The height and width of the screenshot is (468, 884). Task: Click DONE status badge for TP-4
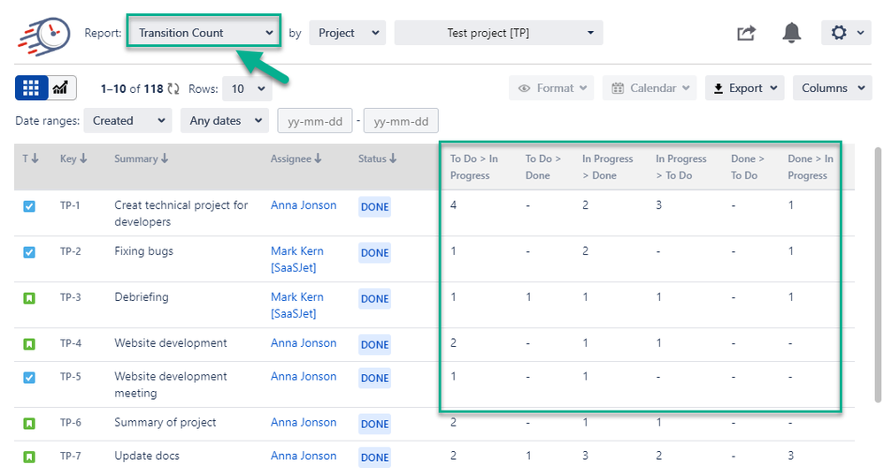pos(375,344)
